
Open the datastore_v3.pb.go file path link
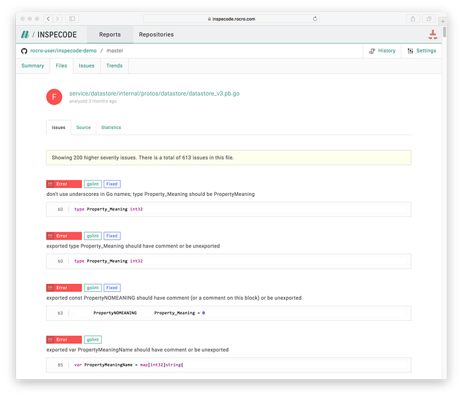(x=154, y=93)
